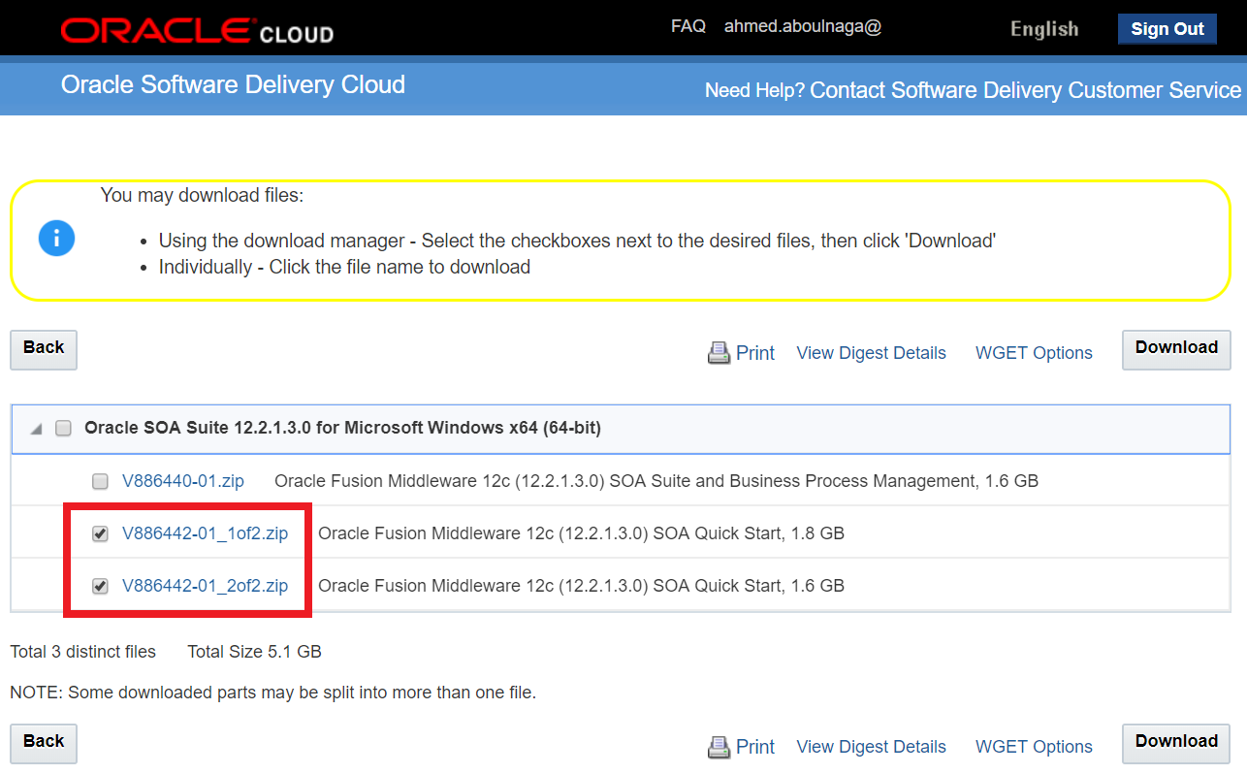Open the top View Digest Details link
Screen dimensions: 1247x774
coord(871,353)
